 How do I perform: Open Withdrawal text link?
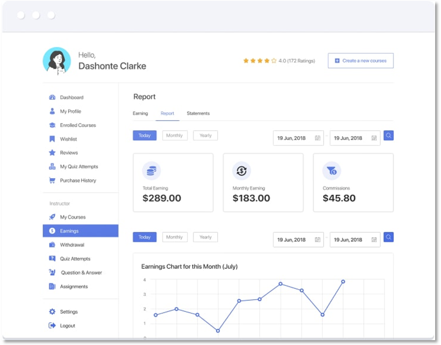[72, 245]
